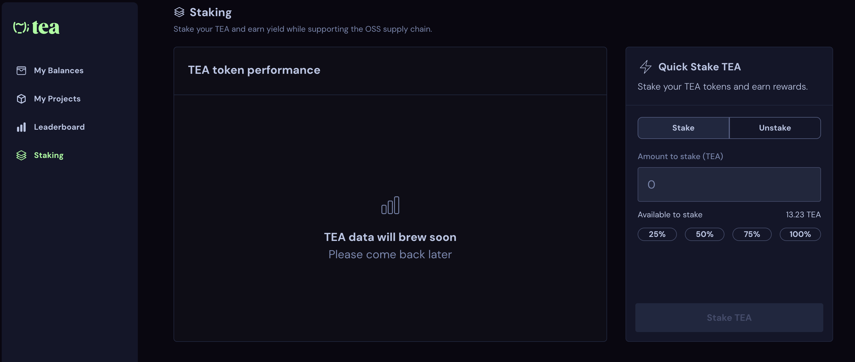The width and height of the screenshot is (855, 362).
Task: Click the Staking header stack icon
Action: (179, 12)
